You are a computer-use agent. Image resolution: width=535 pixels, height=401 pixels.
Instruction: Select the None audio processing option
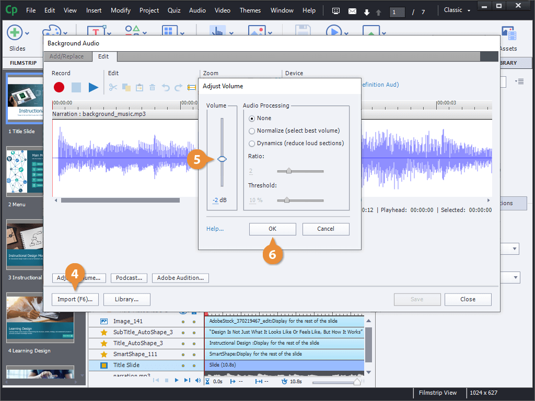252,119
